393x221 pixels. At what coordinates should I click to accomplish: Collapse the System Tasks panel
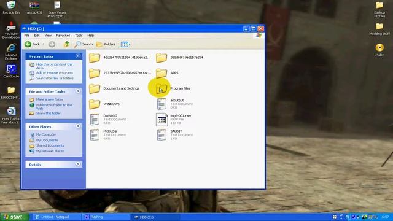(x=78, y=56)
